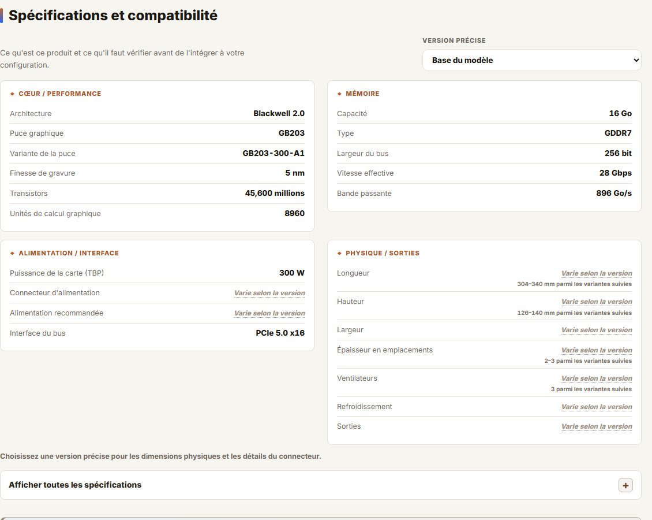
Task: Select the 'PCIe 5.0 x16' interface value
Action: [x=280, y=333]
